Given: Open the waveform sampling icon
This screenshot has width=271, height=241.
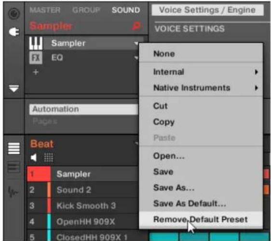Looking at the screenshot, I should [x=13, y=192].
